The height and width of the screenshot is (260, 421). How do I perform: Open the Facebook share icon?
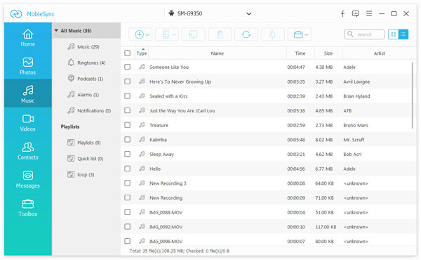click(x=342, y=14)
